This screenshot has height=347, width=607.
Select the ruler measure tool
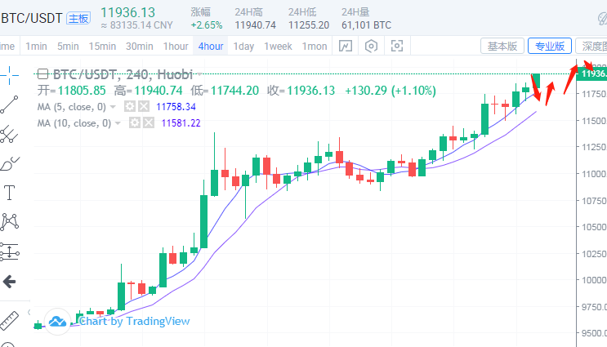(x=10, y=318)
